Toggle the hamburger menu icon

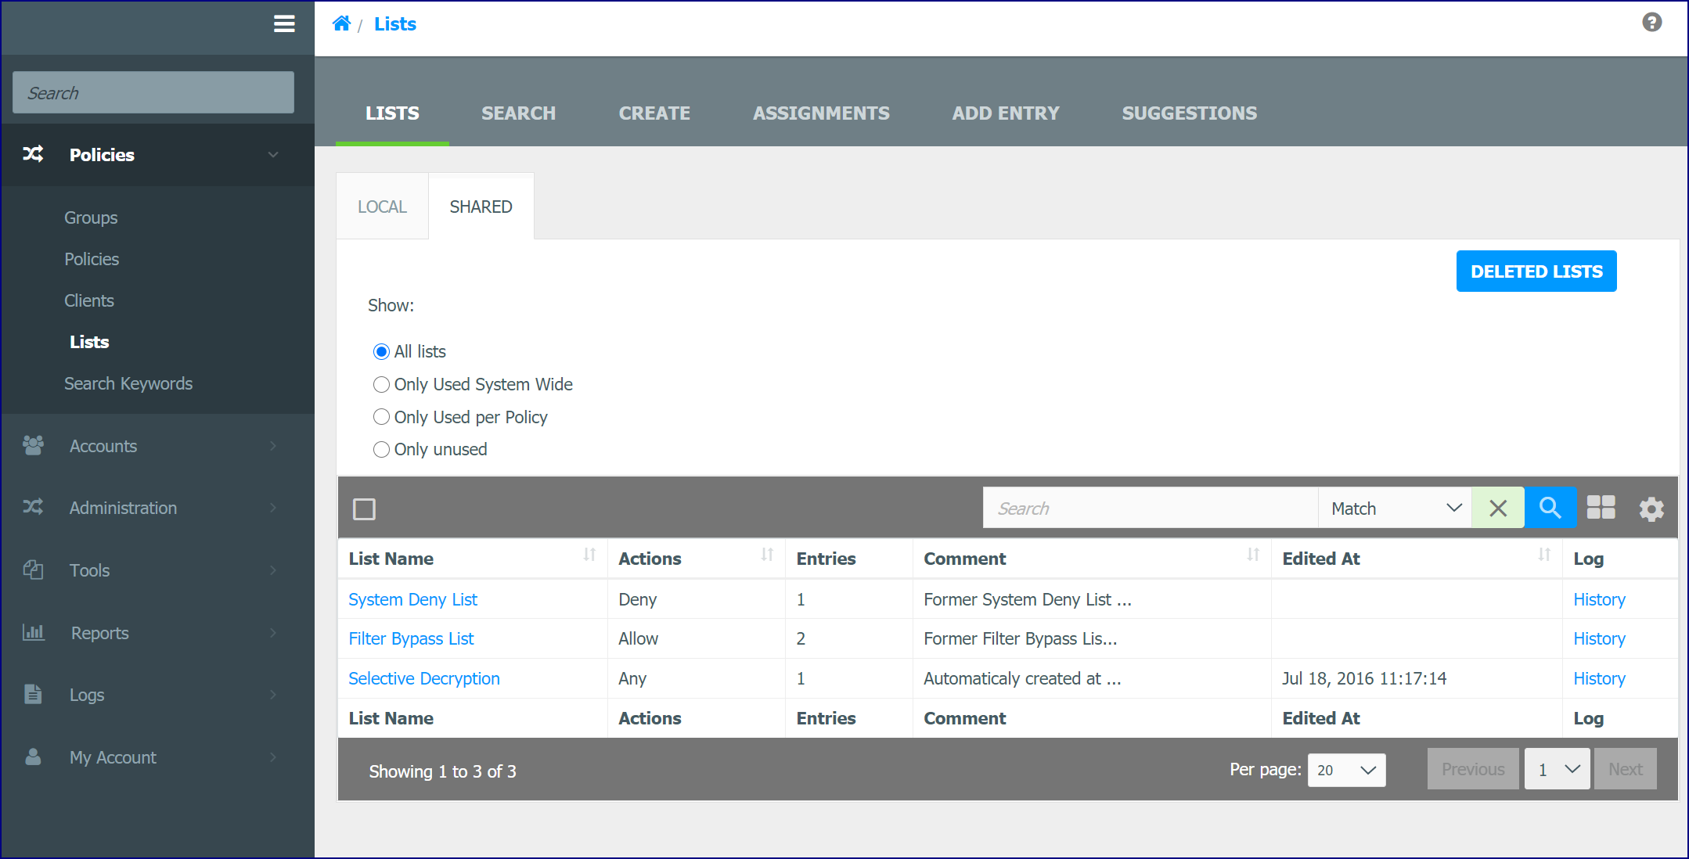[284, 23]
